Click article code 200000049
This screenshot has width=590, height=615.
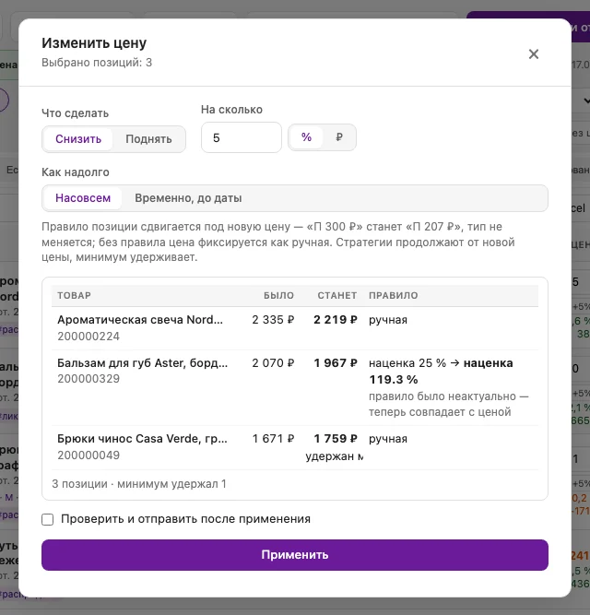tap(88, 455)
